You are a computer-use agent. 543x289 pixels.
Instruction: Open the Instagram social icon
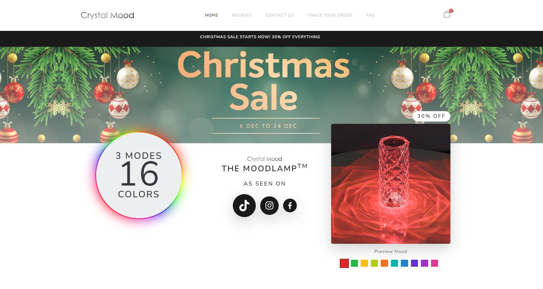pos(269,206)
